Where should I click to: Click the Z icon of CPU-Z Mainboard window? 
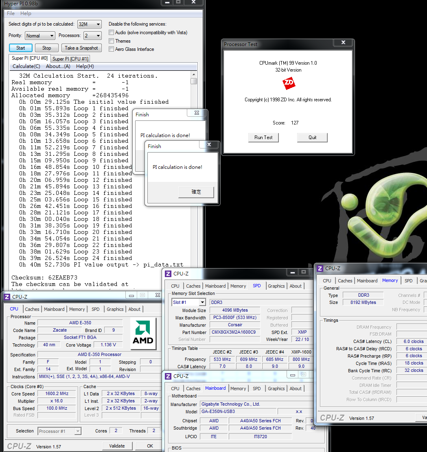(168, 376)
